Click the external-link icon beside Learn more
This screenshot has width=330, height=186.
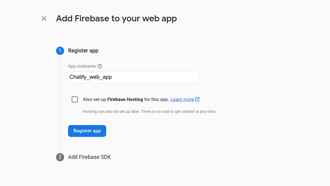(x=197, y=99)
